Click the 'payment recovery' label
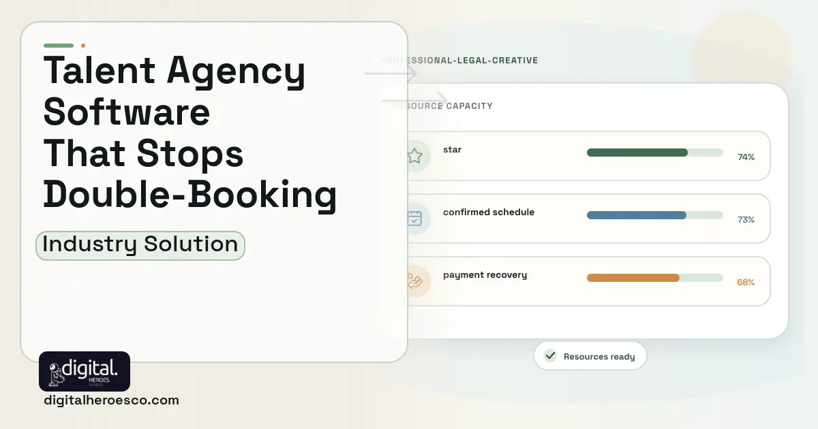 tap(485, 275)
